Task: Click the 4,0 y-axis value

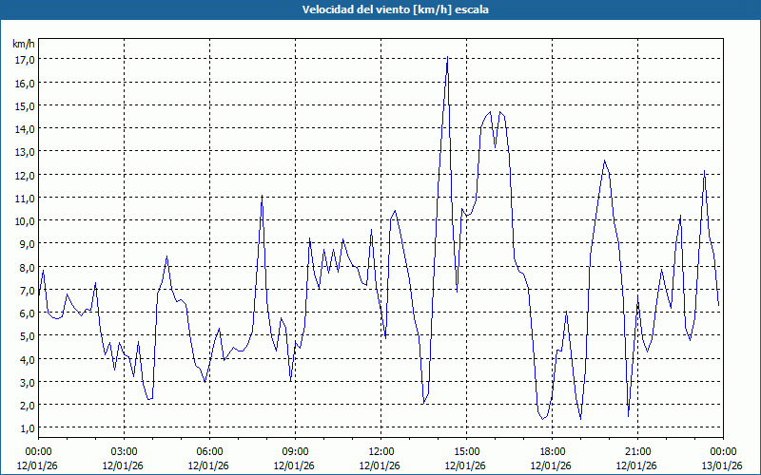Action: [x=24, y=359]
